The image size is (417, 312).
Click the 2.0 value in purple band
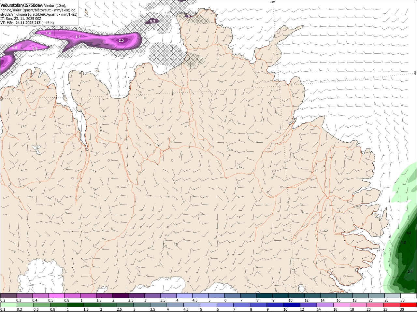pos(121,40)
